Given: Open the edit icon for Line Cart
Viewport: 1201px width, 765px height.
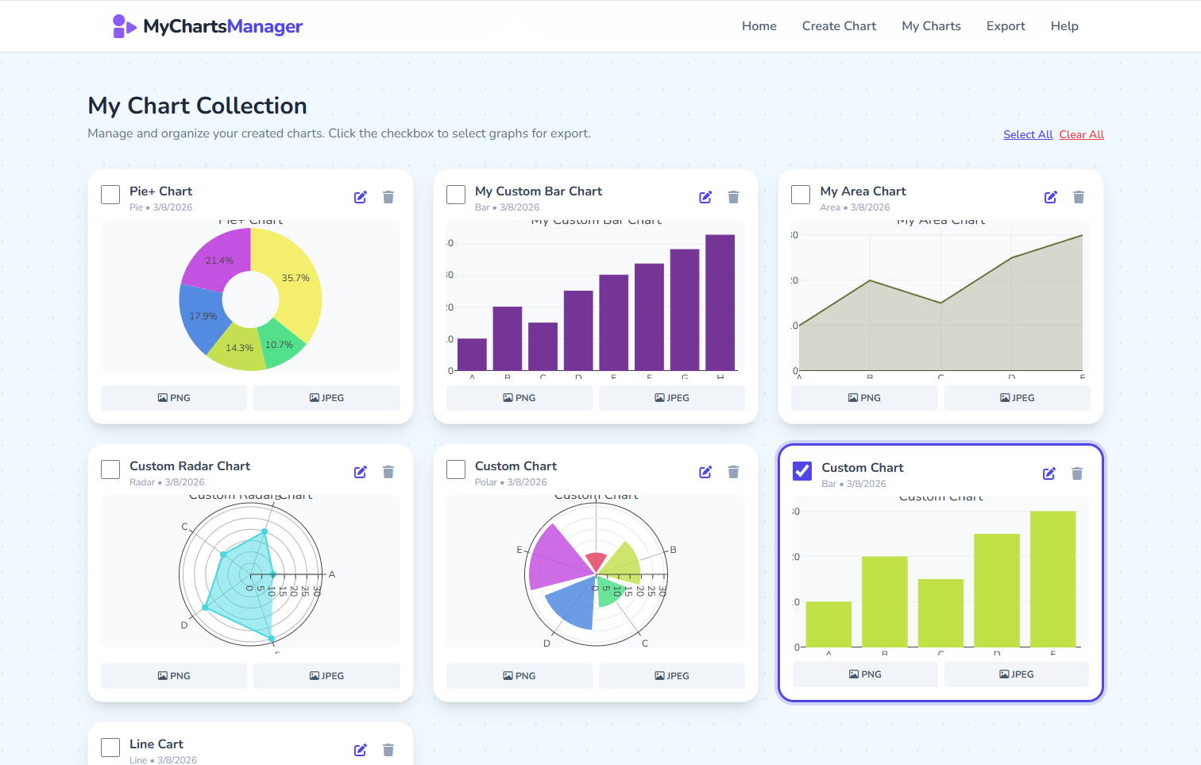Looking at the screenshot, I should (361, 749).
